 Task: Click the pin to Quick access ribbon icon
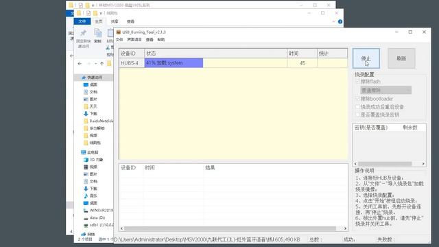click(83, 34)
